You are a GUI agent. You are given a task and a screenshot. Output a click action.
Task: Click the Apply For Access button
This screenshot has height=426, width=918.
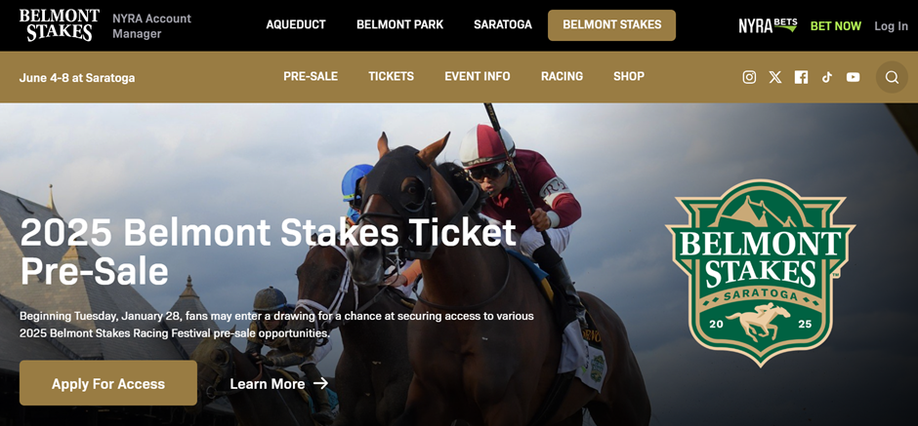108,383
